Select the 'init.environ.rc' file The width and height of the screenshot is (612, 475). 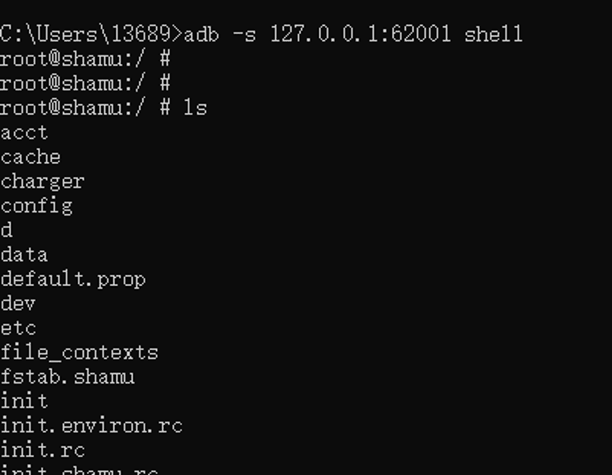92,425
